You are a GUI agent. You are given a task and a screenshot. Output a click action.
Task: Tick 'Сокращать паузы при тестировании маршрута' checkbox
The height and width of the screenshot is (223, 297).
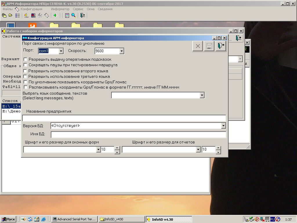click(25, 65)
